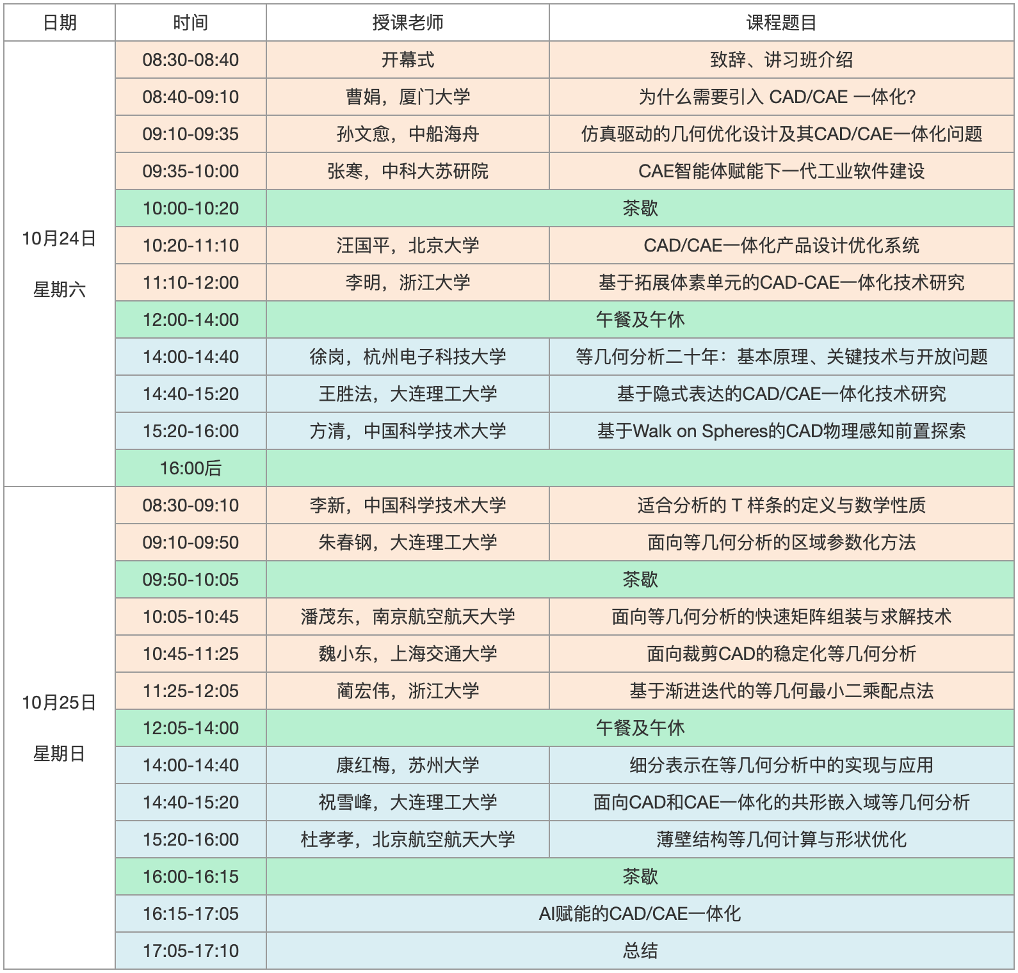Click the 星期日 weekday label

click(x=60, y=753)
